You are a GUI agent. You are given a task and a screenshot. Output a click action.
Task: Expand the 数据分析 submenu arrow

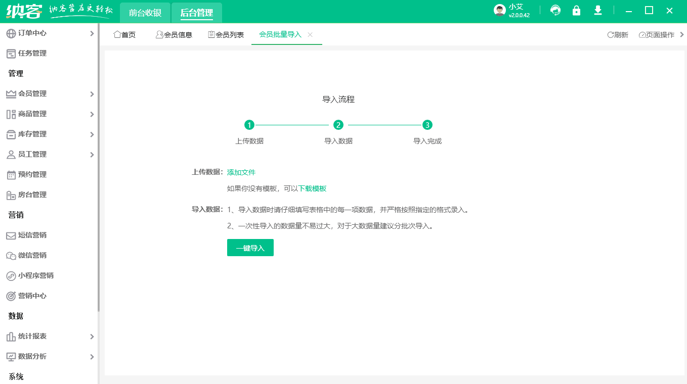92,356
